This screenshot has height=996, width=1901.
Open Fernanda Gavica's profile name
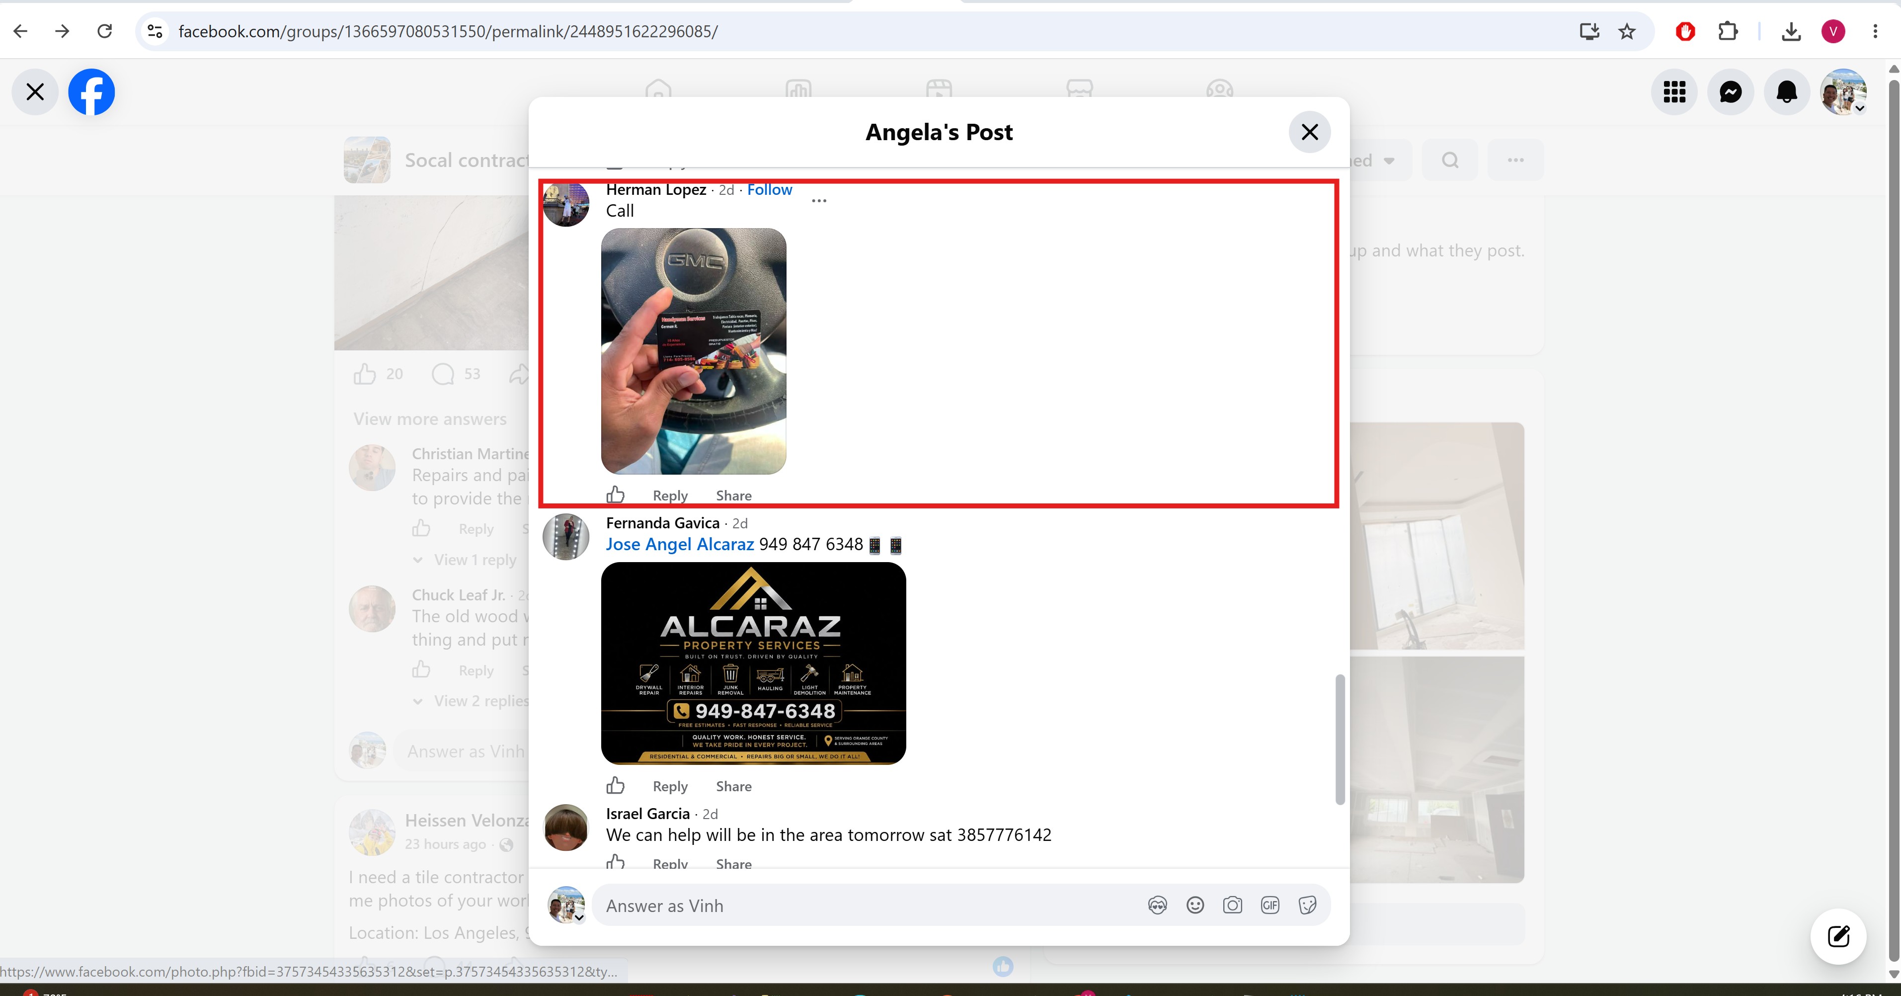click(x=663, y=523)
